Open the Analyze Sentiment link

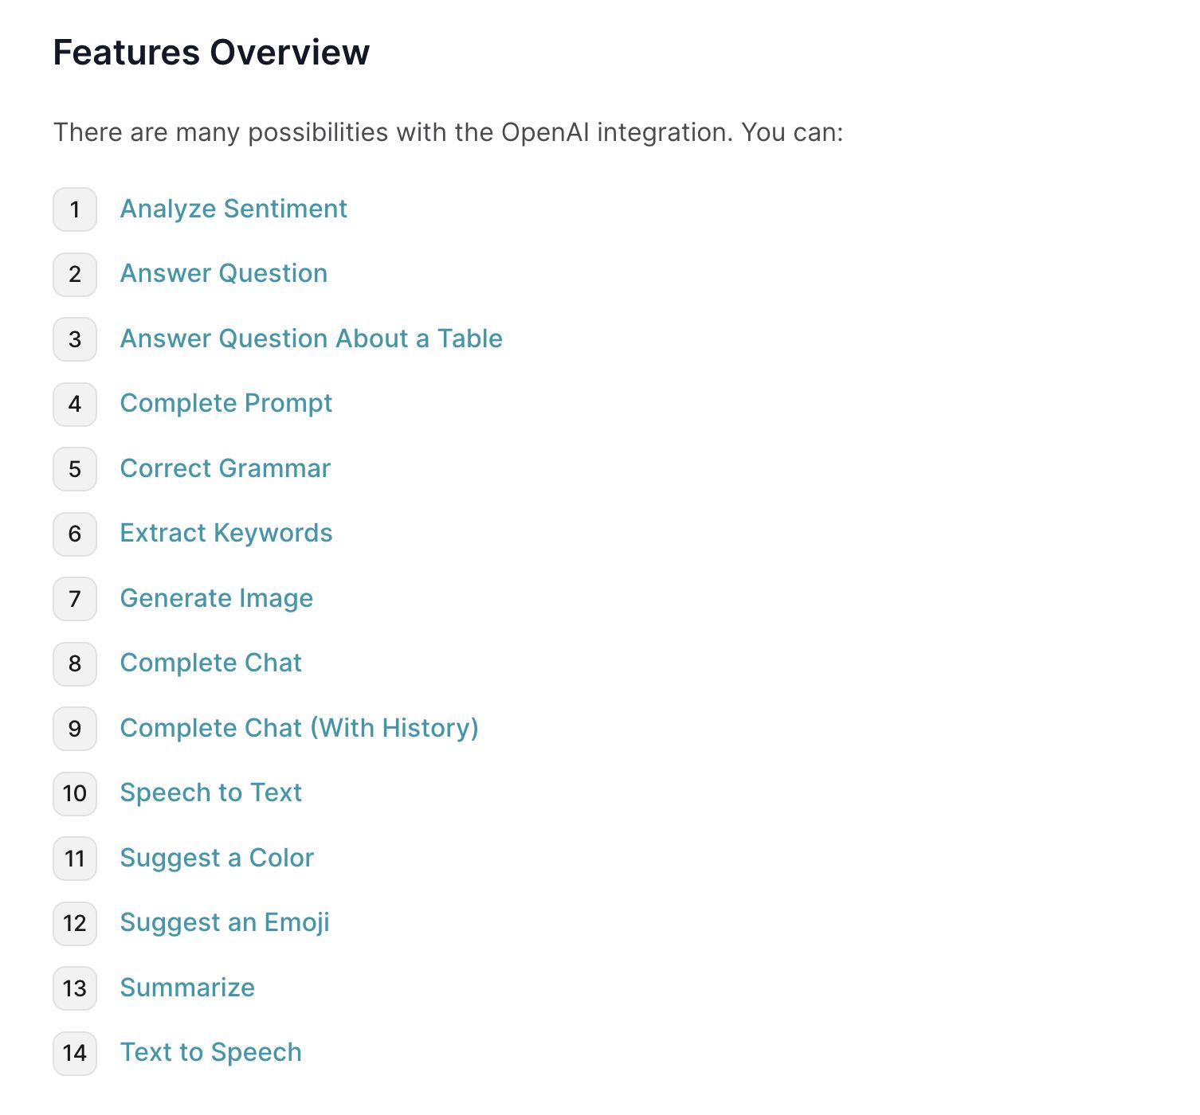(233, 209)
